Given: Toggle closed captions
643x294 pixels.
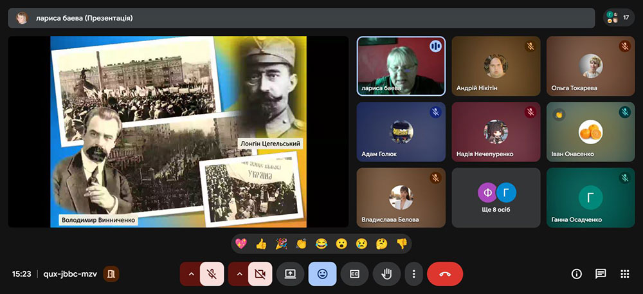Looking at the screenshot, I should [x=354, y=273].
